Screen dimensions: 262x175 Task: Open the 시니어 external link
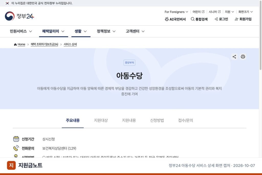215,12
